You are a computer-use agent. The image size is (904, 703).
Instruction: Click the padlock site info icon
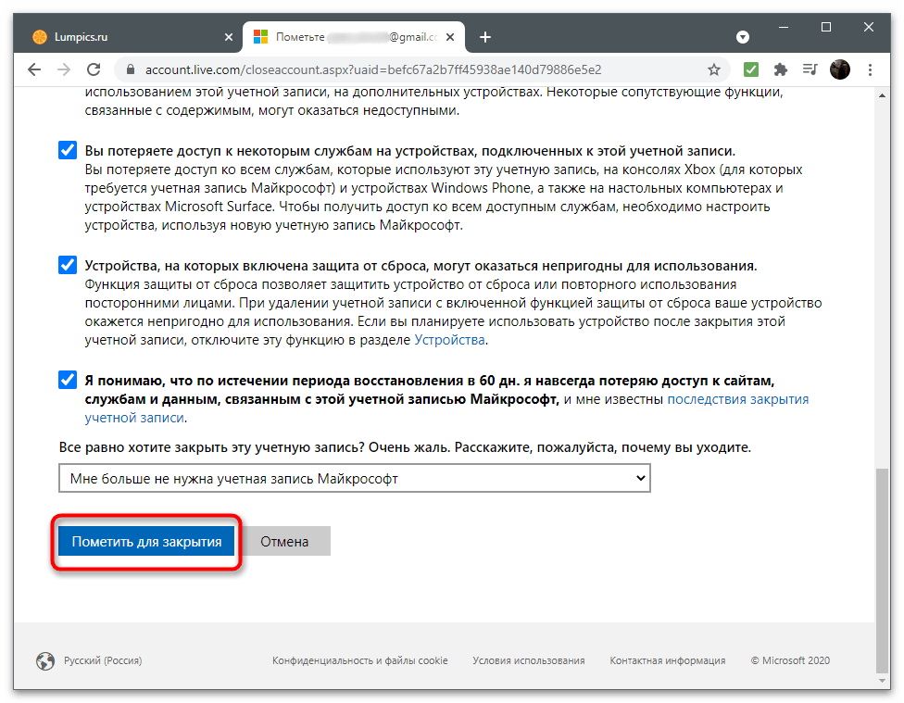pos(131,69)
